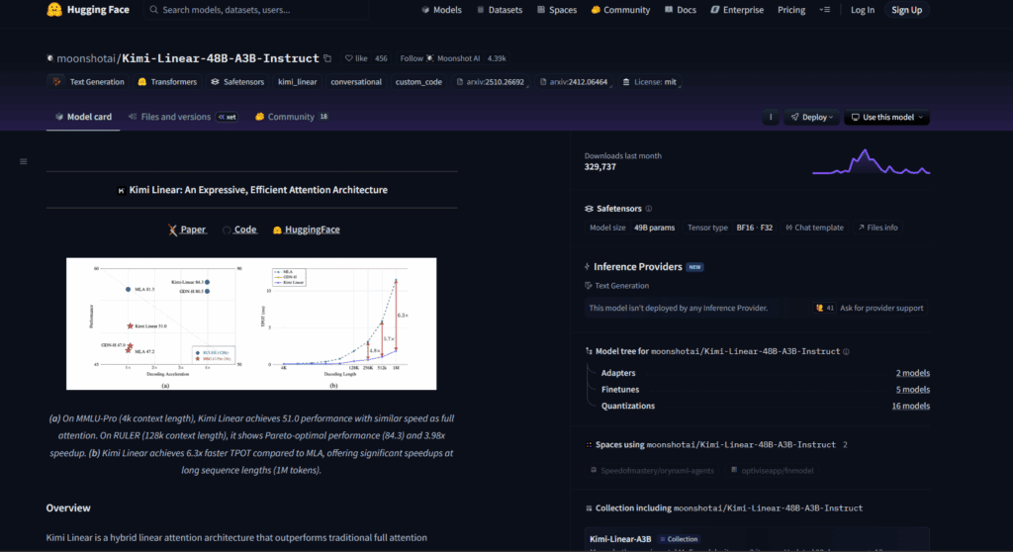Open the optiviseapp/finmodel space
The image size is (1013, 552).
point(772,471)
